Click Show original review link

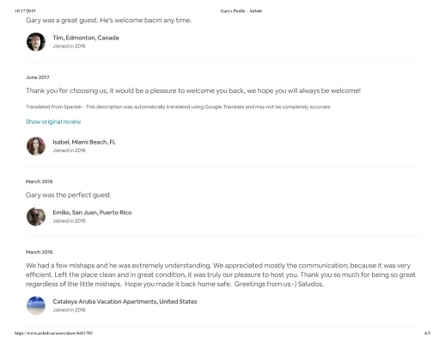coord(53,122)
